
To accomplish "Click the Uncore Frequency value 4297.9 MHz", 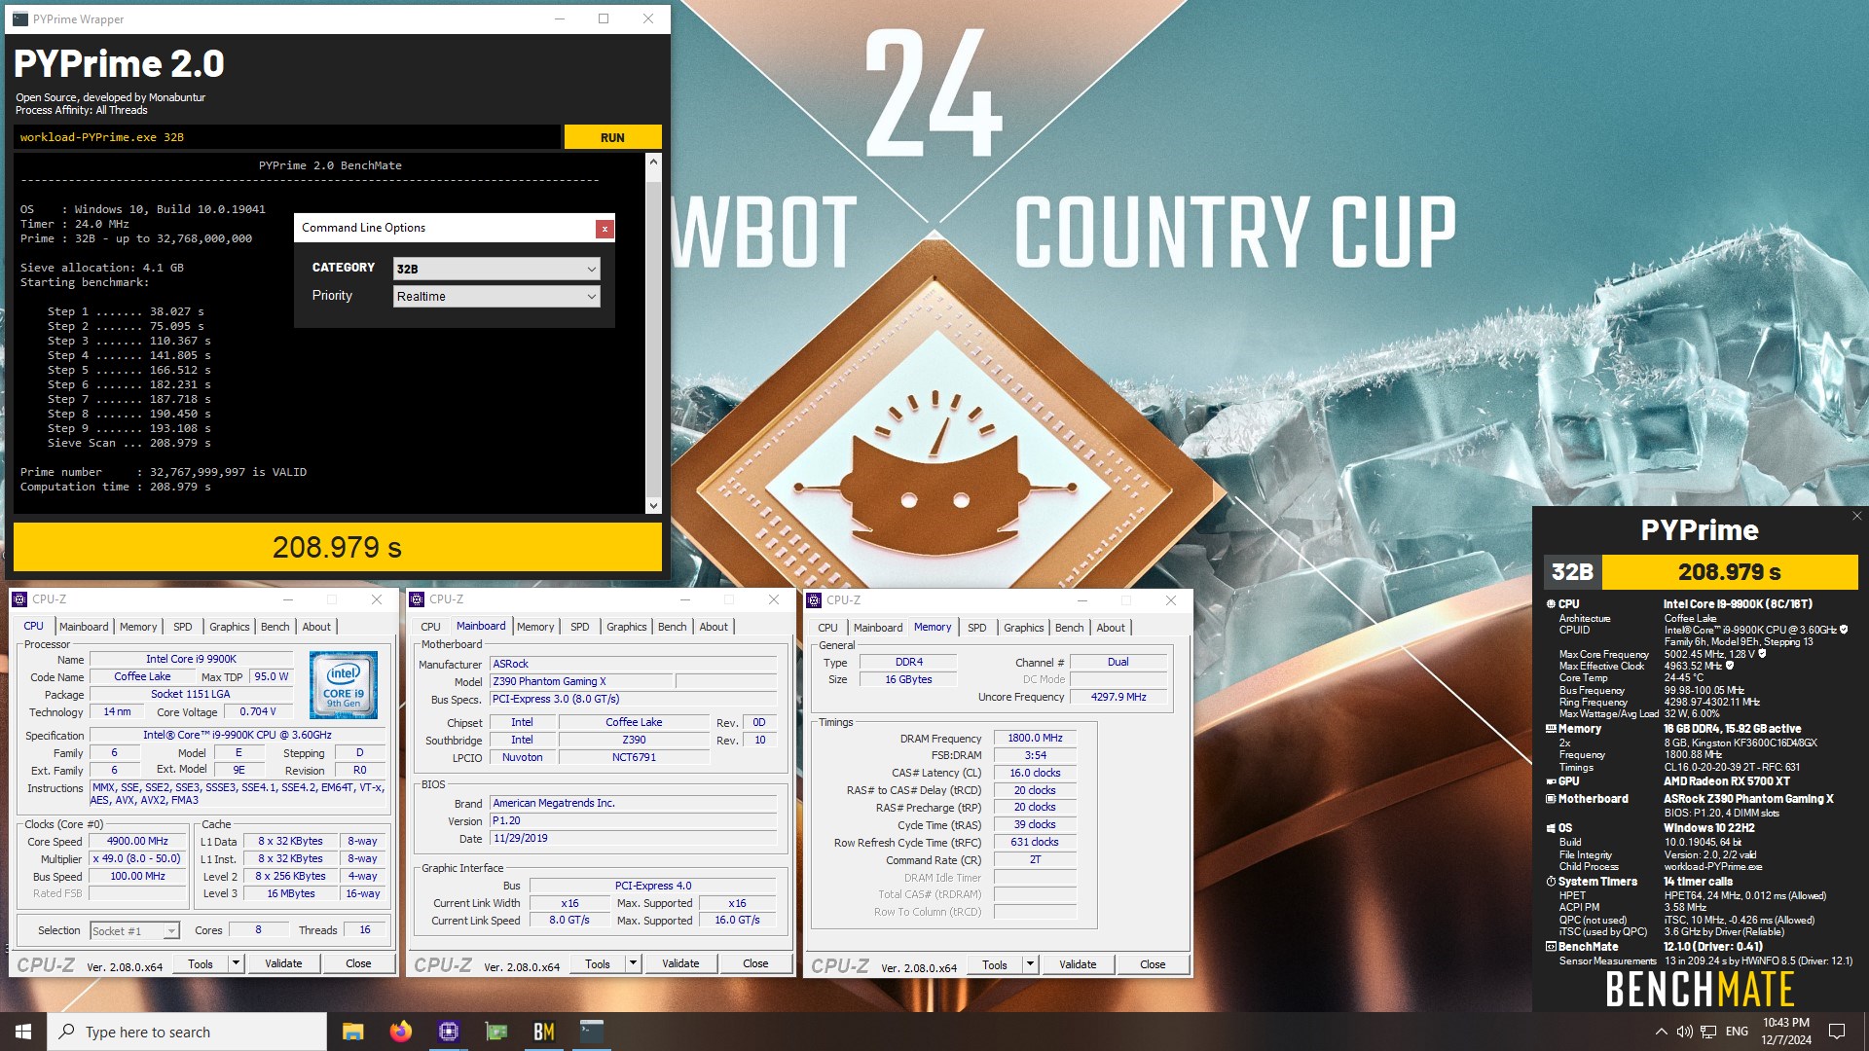I will (x=1118, y=697).
